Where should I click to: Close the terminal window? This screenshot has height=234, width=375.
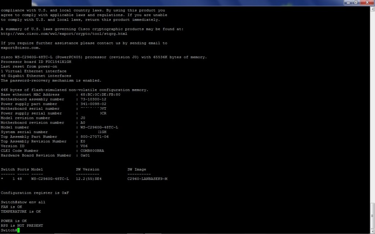(367, 3)
